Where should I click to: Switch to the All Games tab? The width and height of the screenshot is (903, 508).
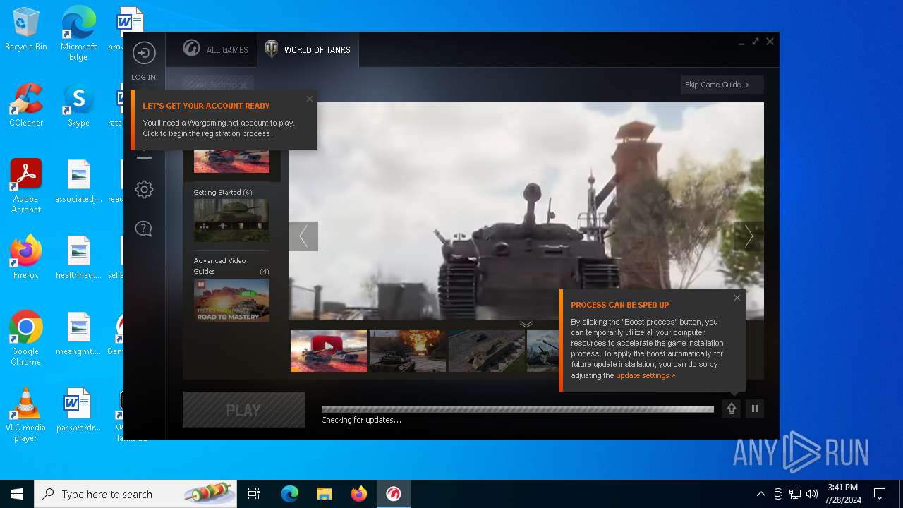(x=216, y=49)
